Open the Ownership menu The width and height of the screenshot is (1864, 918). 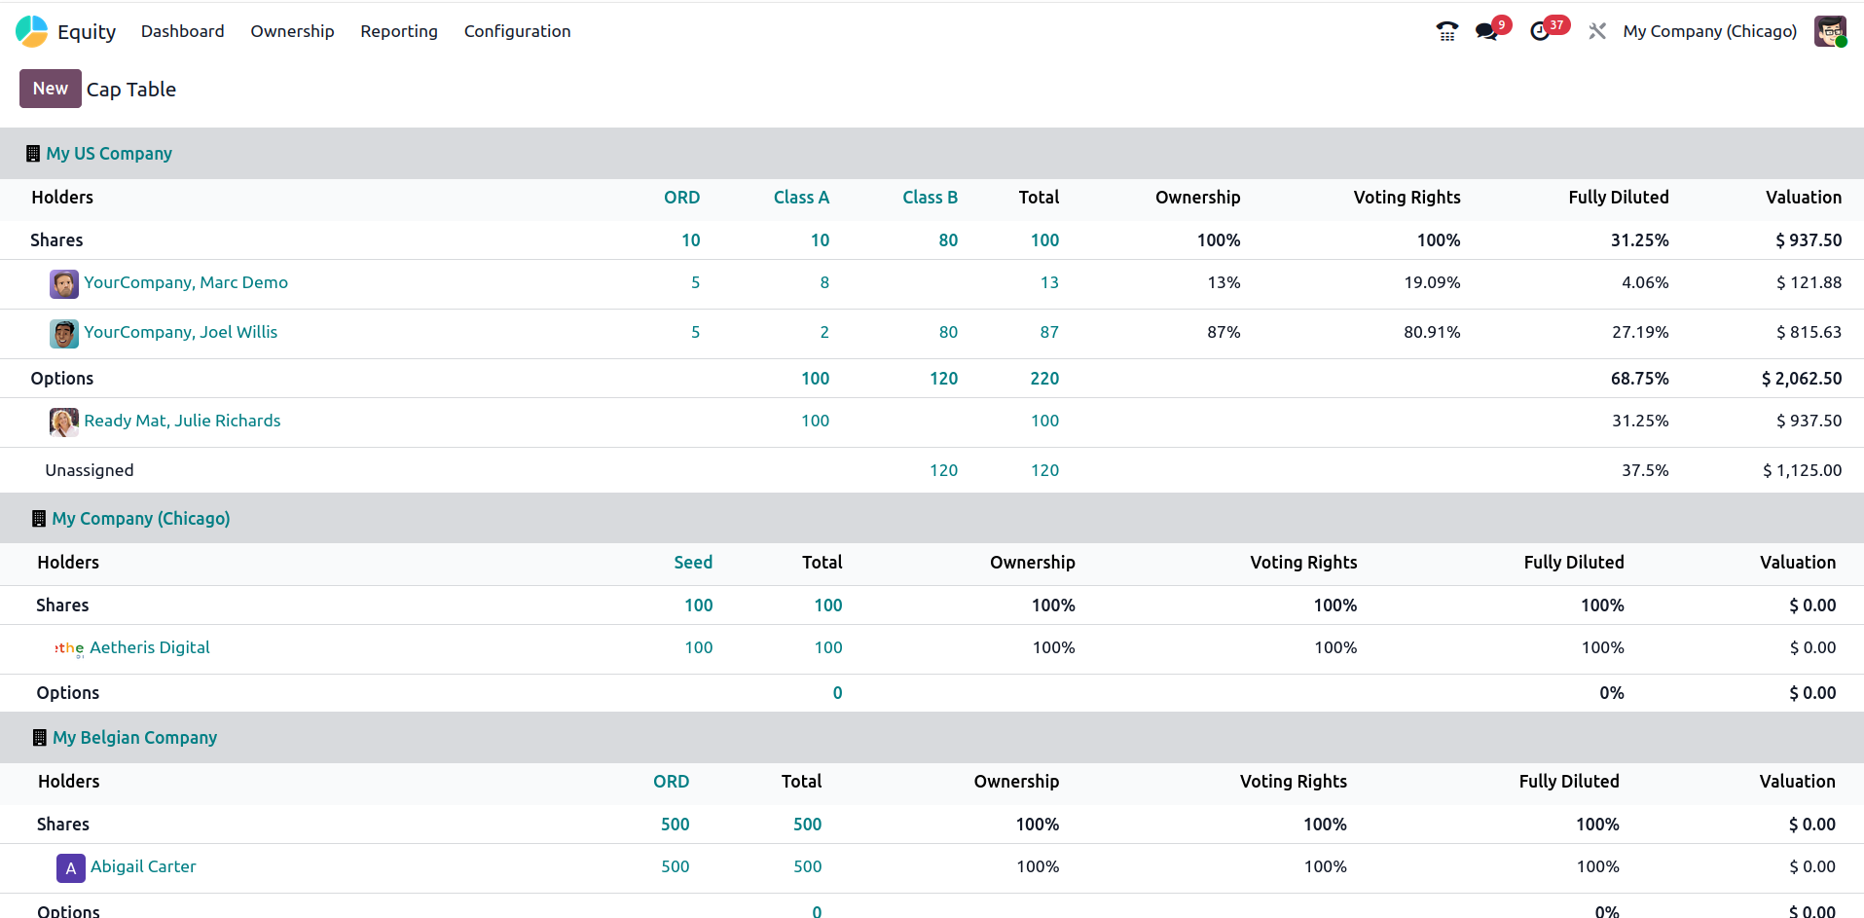pos(292,31)
